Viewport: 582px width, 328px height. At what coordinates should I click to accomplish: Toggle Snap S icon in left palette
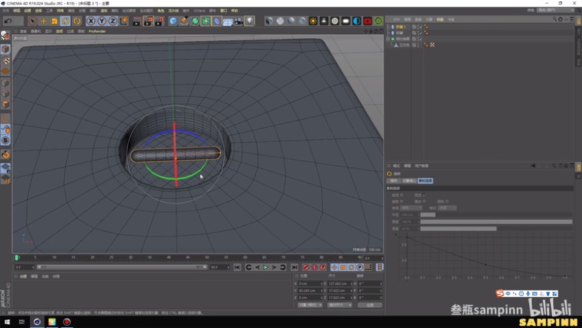point(5,140)
